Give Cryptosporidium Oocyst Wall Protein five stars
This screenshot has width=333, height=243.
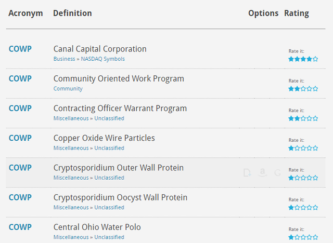315,207
